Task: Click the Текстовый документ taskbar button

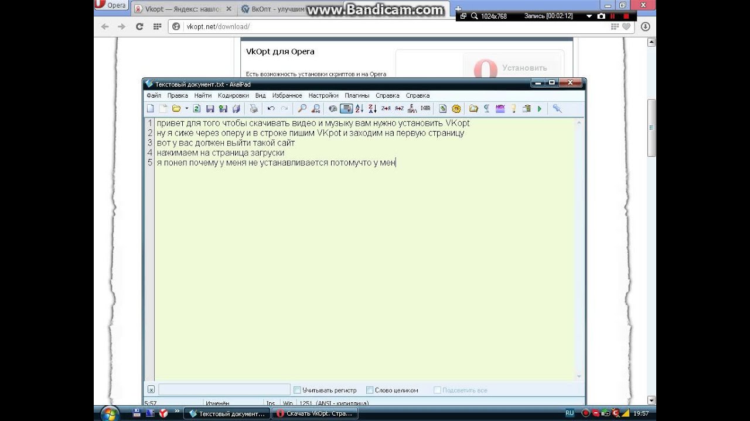Action: click(x=227, y=413)
